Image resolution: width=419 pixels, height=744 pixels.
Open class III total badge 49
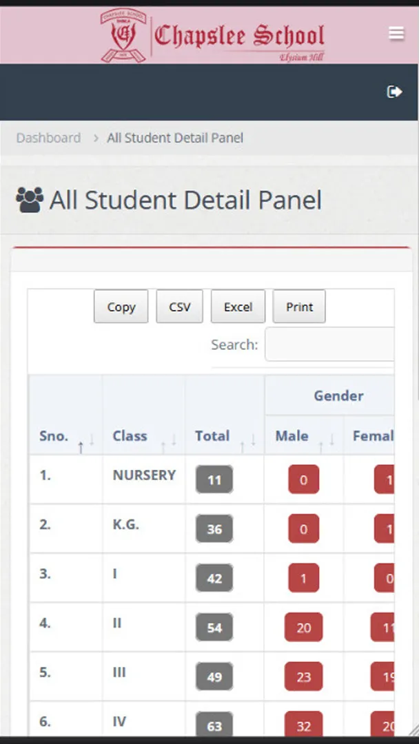pos(214,676)
